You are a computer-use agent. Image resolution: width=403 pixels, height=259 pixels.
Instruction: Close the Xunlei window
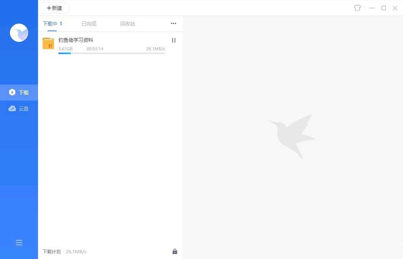click(x=395, y=8)
